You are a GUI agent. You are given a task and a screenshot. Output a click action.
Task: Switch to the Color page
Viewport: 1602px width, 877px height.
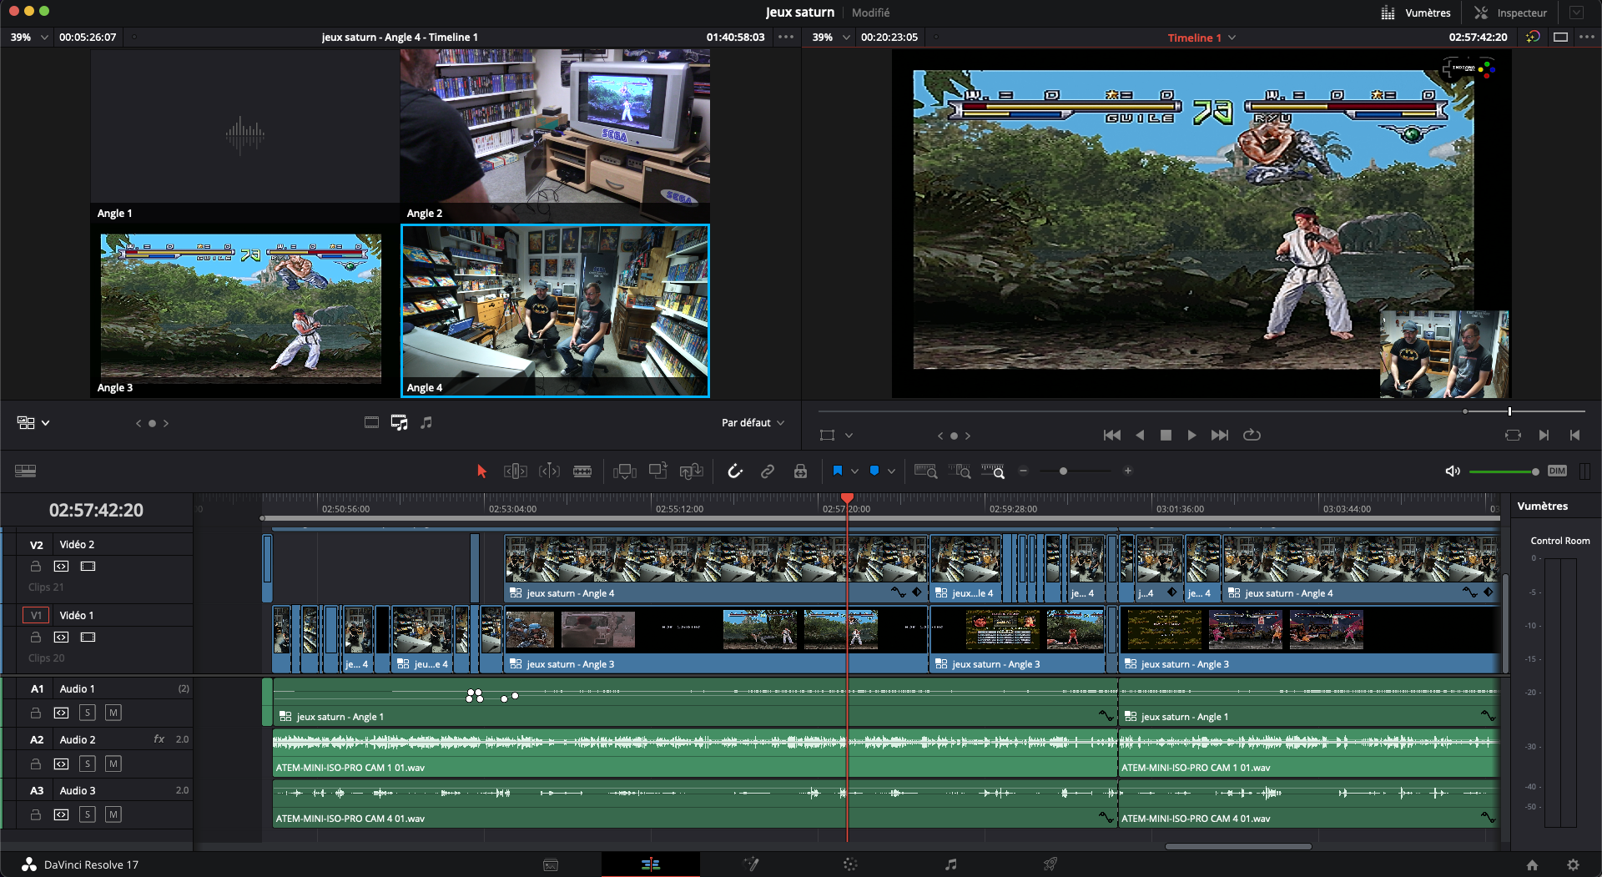(x=850, y=864)
